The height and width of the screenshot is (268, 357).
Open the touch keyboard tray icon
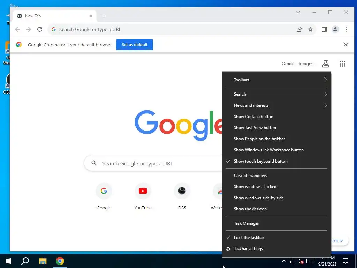pyautogui.click(x=310, y=261)
